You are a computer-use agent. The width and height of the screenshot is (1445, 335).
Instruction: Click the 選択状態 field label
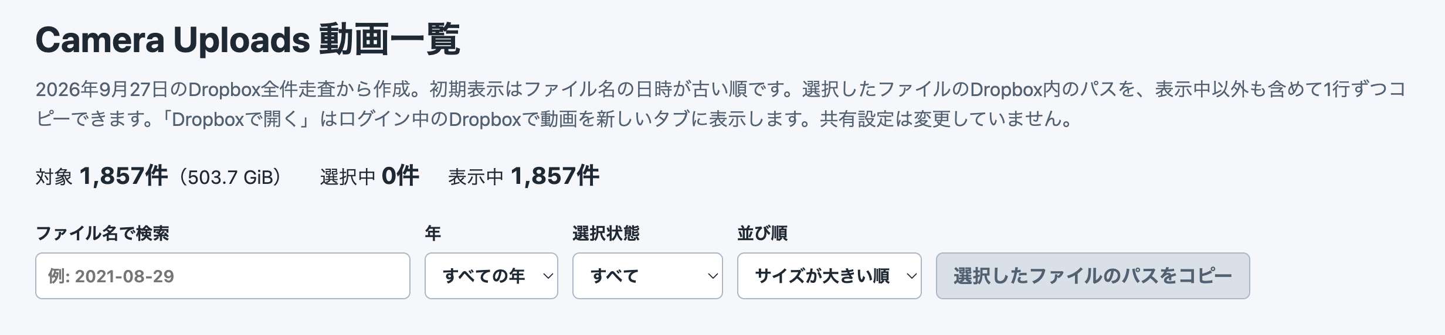tap(606, 233)
